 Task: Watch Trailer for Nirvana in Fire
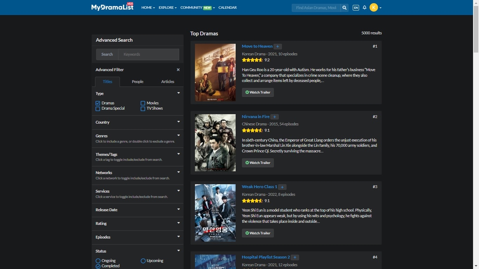click(x=258, y=163)
